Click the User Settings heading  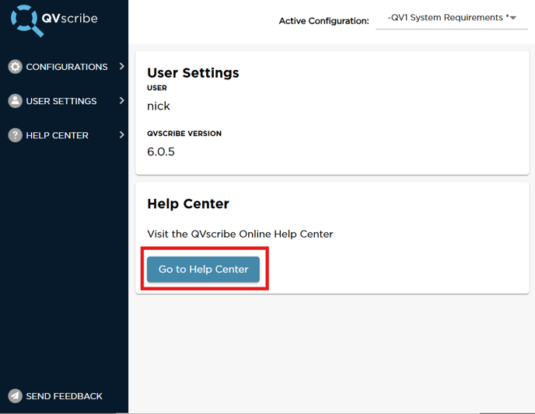pos(193,73)
